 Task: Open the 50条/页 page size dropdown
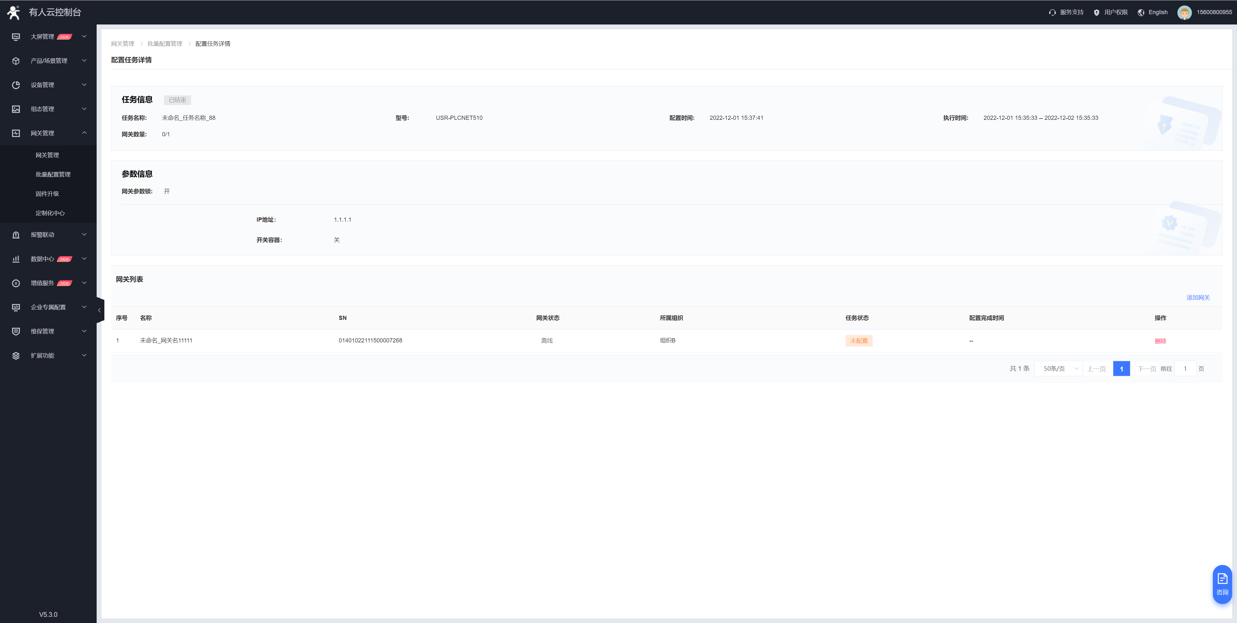pyautogui.click(x=1058, y=369)
